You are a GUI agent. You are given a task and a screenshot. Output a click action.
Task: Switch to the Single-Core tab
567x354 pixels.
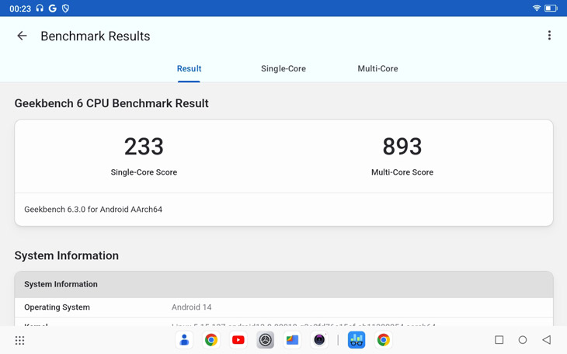click(x=283, y=68)
